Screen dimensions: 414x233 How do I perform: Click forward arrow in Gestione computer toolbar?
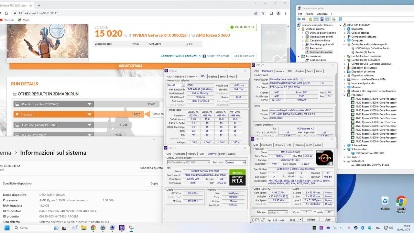[304, 19]
